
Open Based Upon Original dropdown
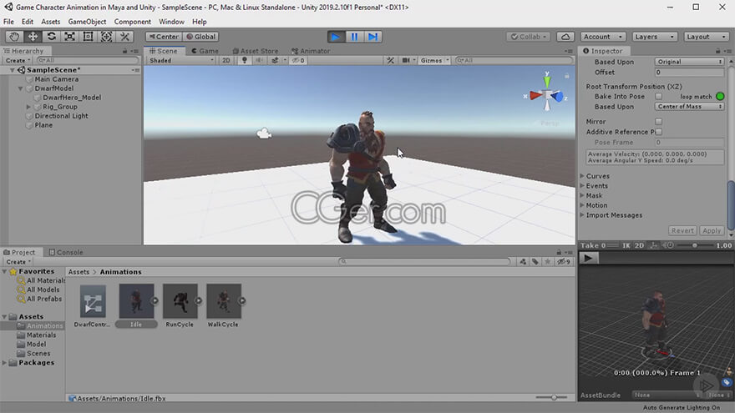tap(689, 62)
